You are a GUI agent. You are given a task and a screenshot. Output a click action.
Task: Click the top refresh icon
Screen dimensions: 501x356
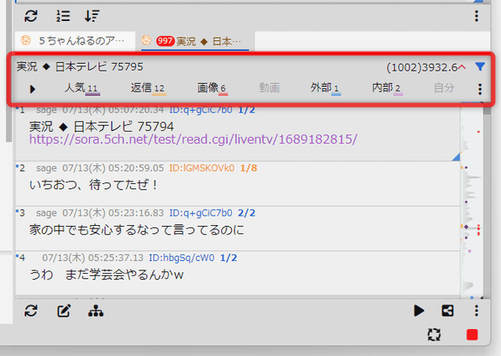pyautogui.click(x=31, y=16)
